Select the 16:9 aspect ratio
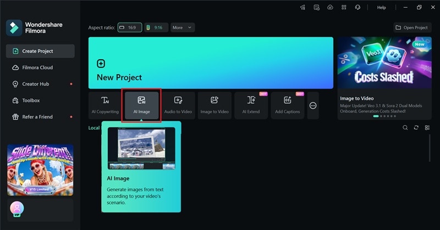 coord(130,27)
